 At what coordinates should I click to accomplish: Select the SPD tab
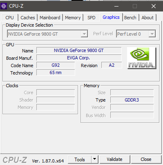[92, 18]
